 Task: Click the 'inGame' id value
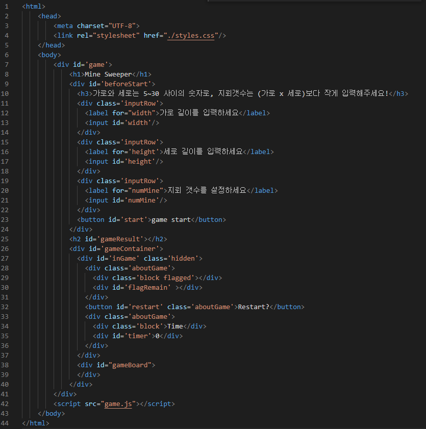click(124, 259)
